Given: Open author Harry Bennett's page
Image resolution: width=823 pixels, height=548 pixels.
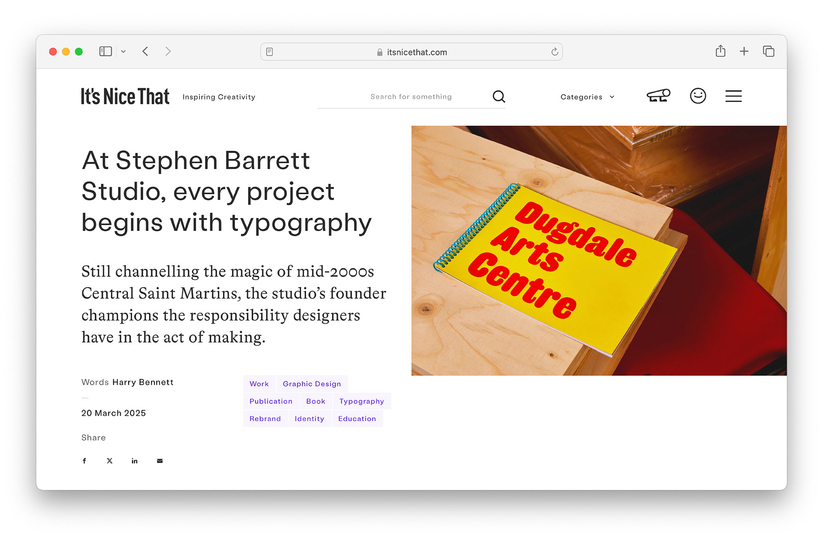Looking at the screenshot, I should pos(143,382).
